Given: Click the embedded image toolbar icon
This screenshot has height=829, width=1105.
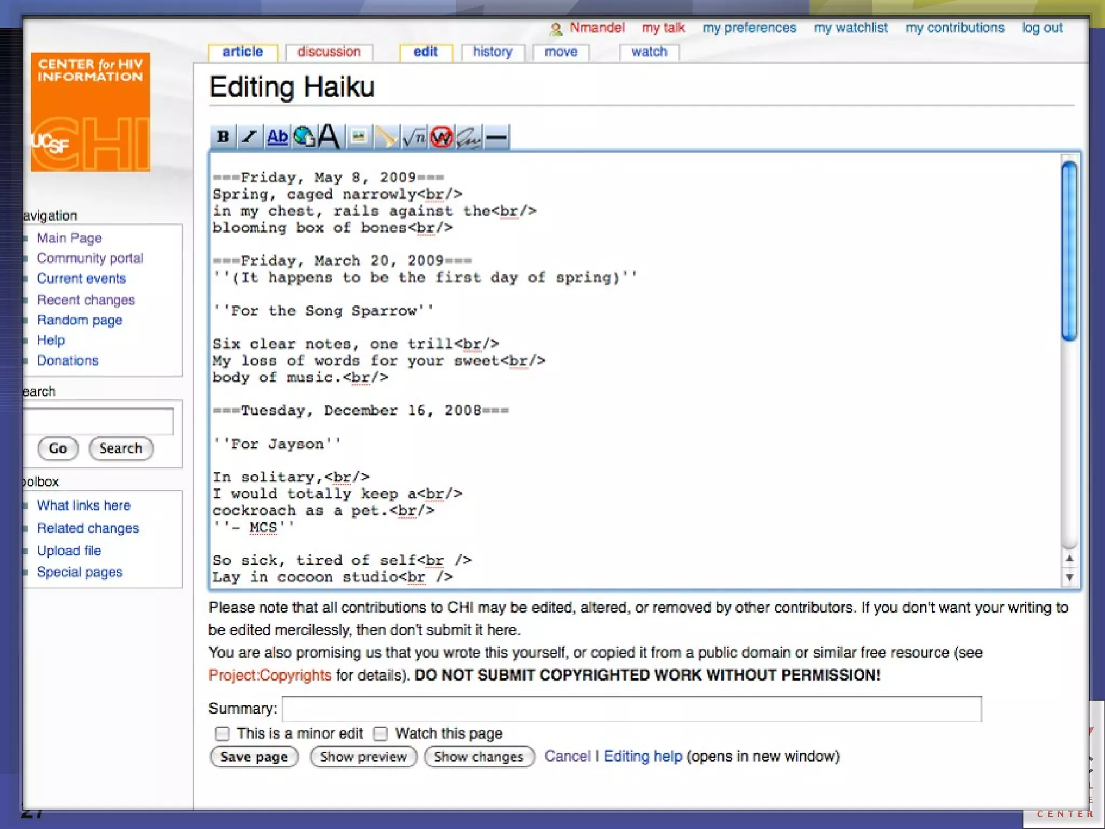Looking at the screenshot, I should coord(359,137).
